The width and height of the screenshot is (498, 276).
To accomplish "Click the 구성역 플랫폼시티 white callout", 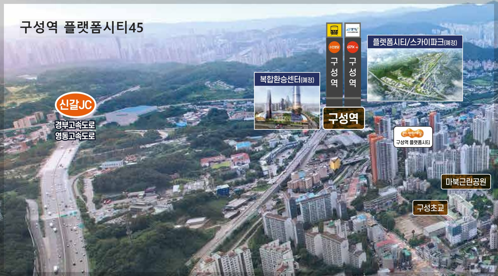I will coord(413,137).
